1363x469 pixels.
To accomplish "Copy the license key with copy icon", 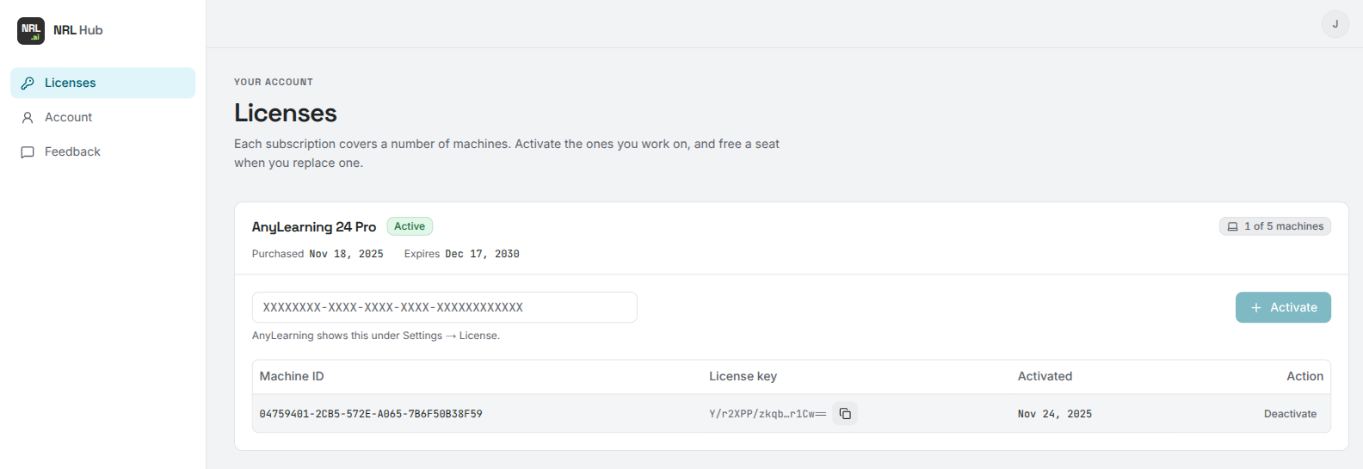I will pyautogui.click(x=845, y=414).
